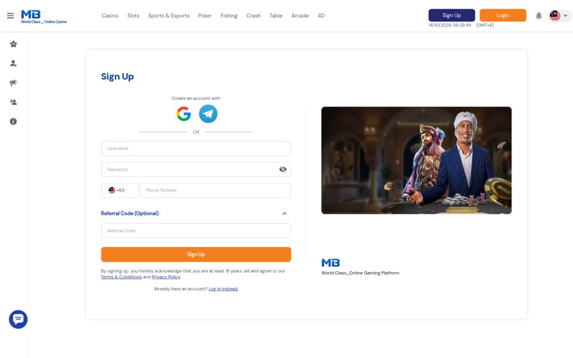The width and height of the screenshot is (573, 358).
Task: Open the star favorites sidebar icon
Action: click(x=14, y=44)
